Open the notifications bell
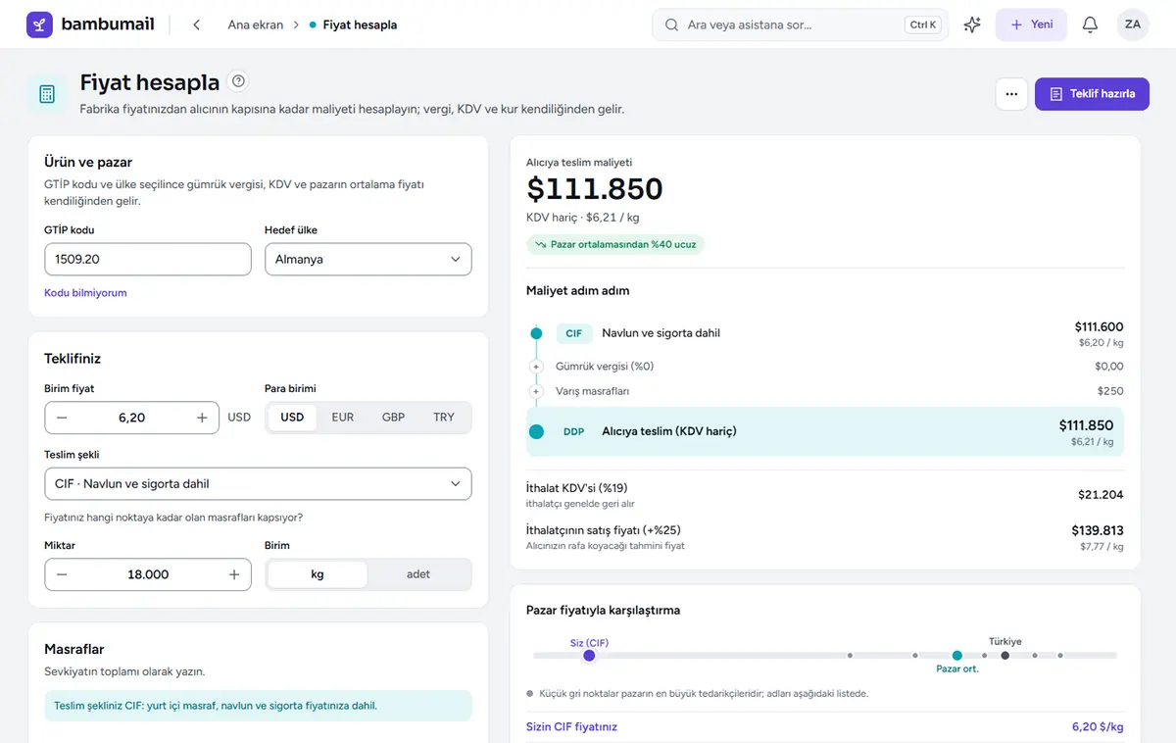 (1090, 25)
